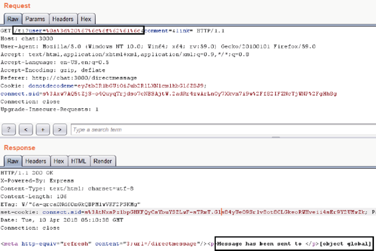
Task: Click the Referer header line
Action: (68, 78)
